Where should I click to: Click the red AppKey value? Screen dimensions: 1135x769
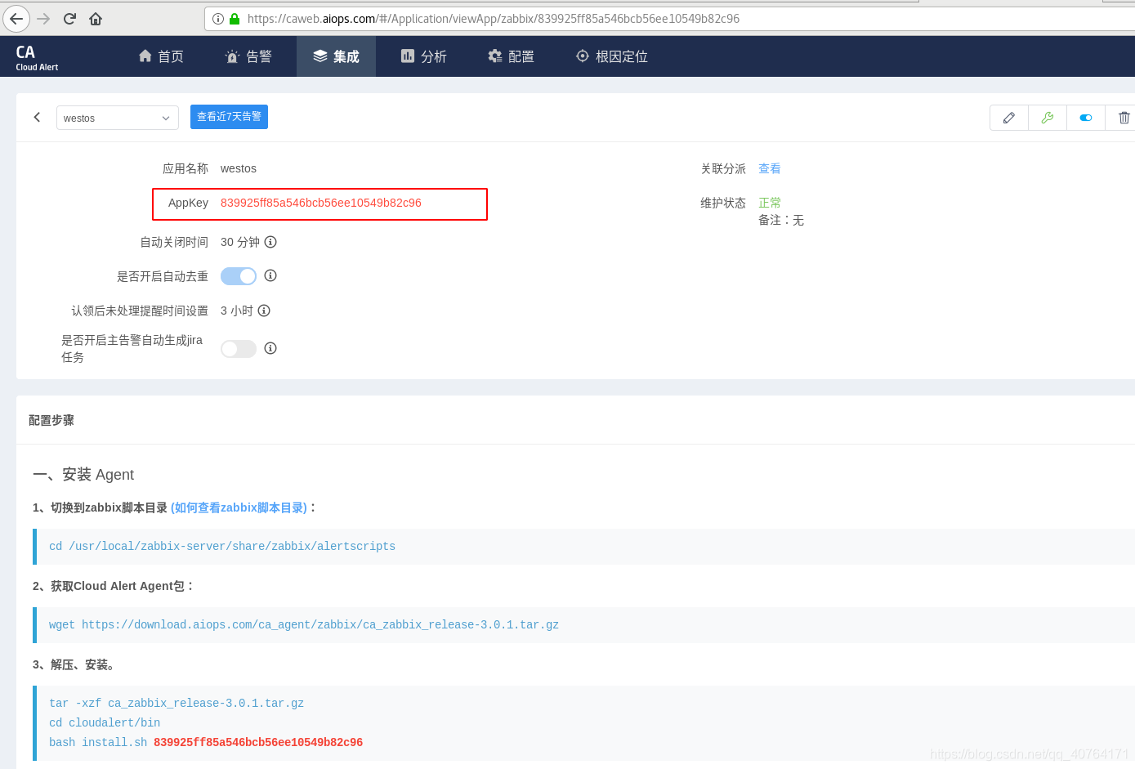pyautogui.click(x=321, y=203)
